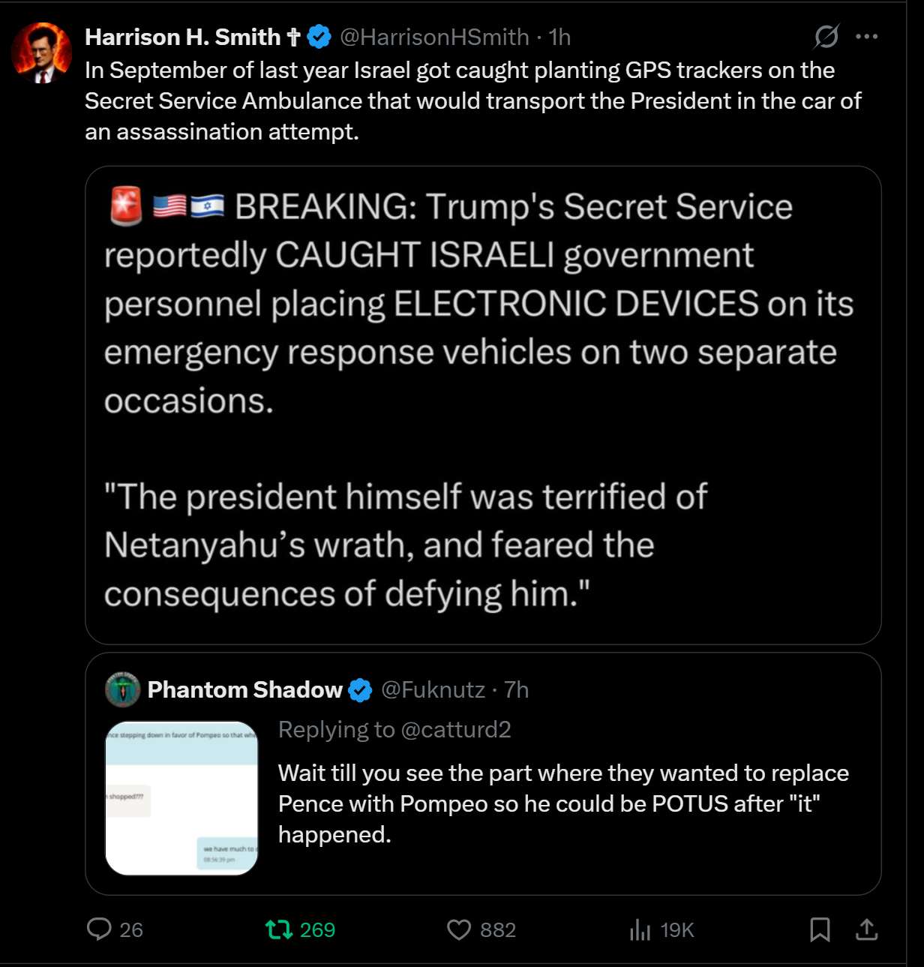Screen dimensions: 924x967
Task: Click the 882 likes count
Action: (x=498, y=930)
